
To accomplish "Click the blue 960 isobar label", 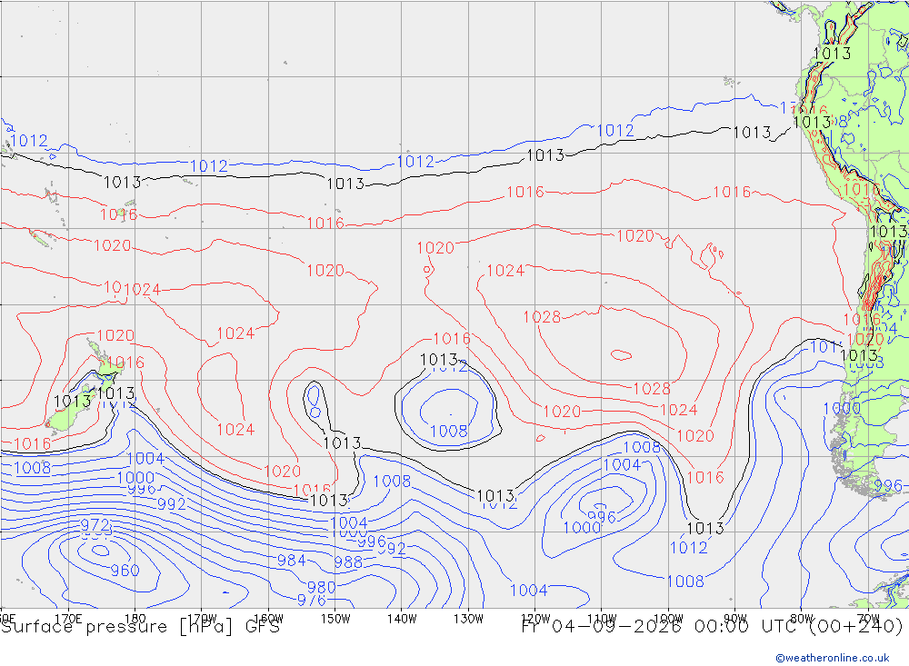I will [x=125, y=571].
